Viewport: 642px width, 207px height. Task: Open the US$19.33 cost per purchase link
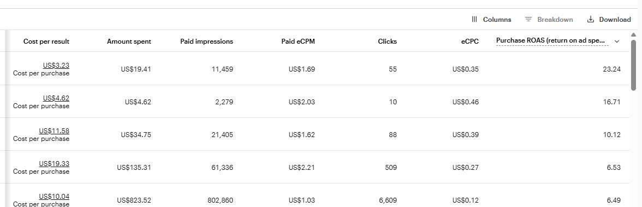[54, 163]
